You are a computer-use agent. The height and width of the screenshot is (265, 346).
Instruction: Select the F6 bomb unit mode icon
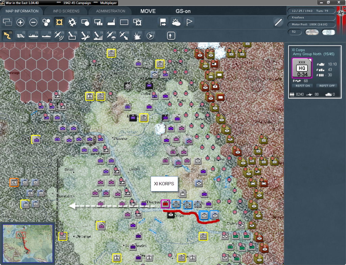coord(72,36)
